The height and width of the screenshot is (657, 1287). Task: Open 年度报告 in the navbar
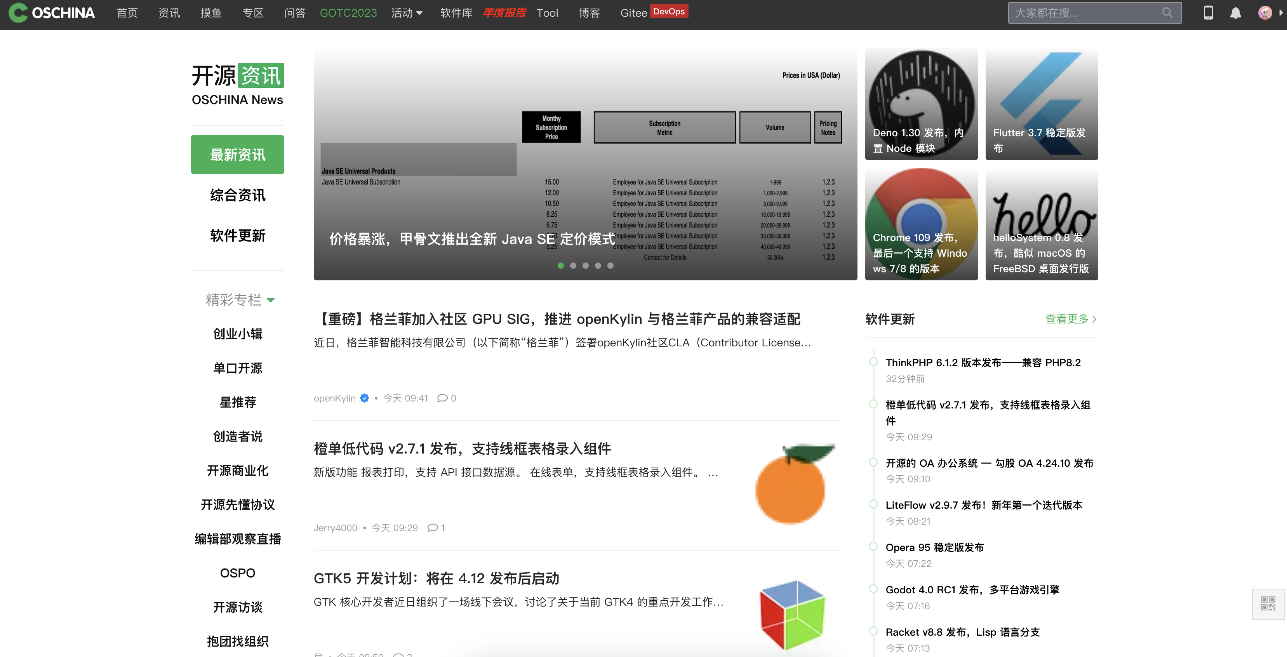click(x=504, y=12)
